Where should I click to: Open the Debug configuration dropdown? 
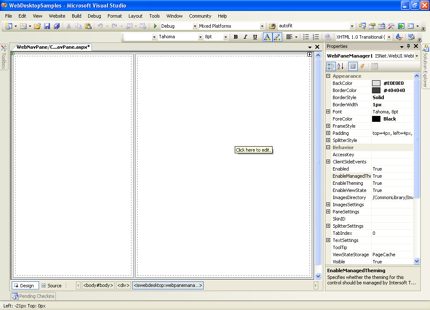coord(195,26)
